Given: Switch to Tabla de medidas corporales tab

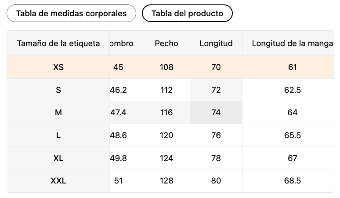Looking at the screenshot, I should point(71,13).
